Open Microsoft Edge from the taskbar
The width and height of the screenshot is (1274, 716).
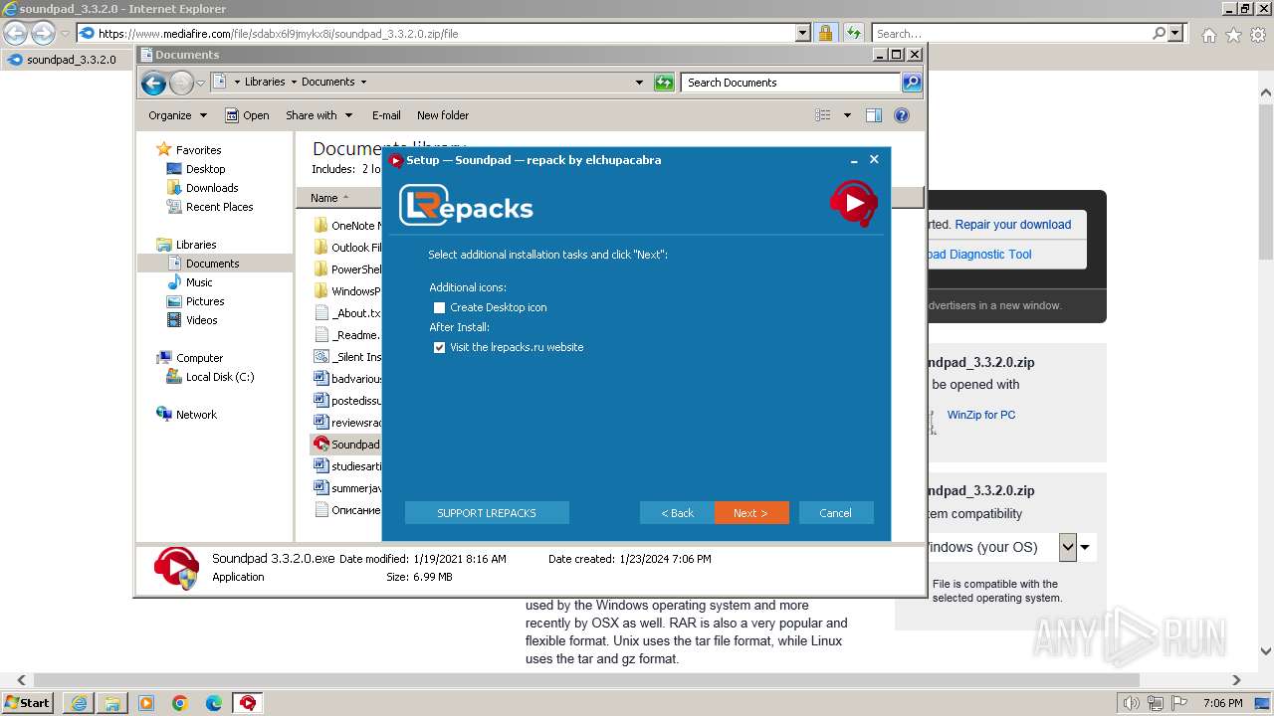(214, 703)
